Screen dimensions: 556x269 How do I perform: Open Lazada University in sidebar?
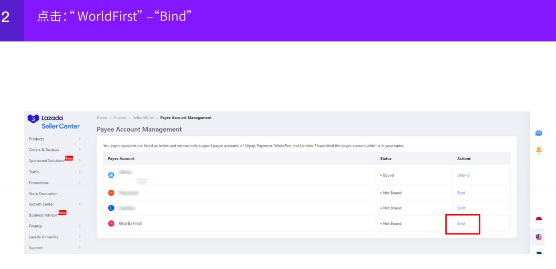44,237
